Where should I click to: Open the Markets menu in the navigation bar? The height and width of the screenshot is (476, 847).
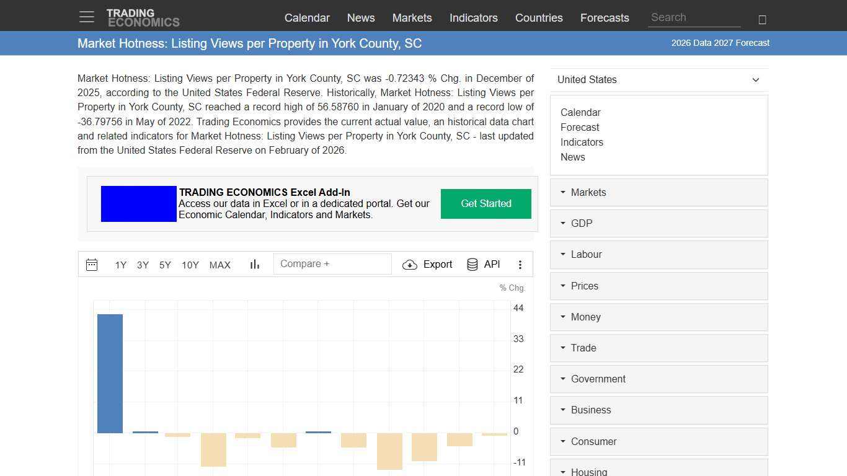pos(412,18)
